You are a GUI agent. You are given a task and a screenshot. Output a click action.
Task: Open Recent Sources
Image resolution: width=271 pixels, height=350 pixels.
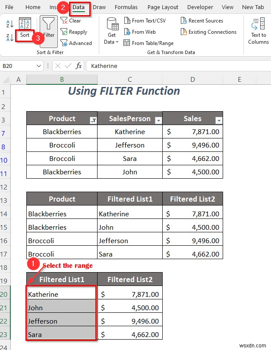[202, 21]
